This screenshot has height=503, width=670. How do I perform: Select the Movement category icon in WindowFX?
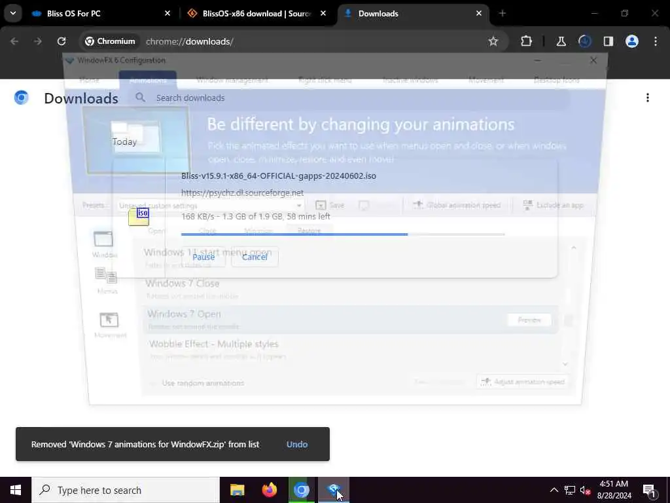(x=109, y=326)
